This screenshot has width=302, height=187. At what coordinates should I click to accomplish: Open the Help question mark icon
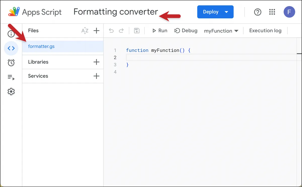[x=258, y=12]
